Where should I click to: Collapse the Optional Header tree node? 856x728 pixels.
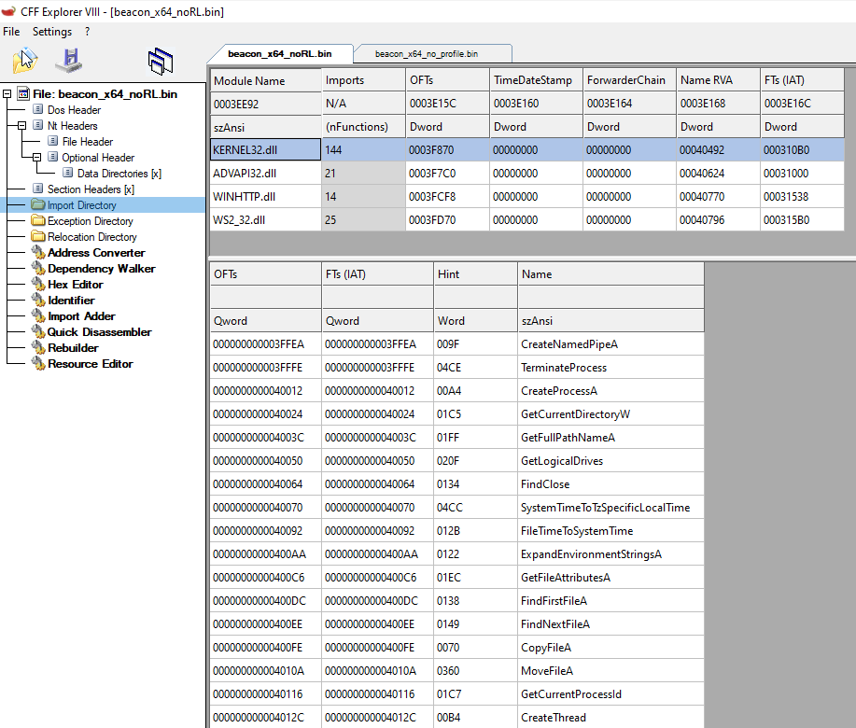point(36,157)
